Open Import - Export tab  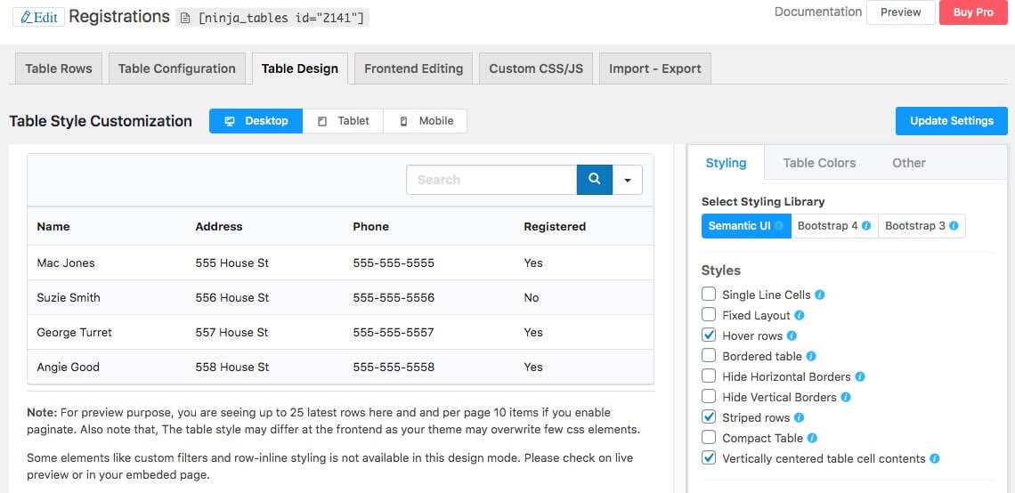pos(655,69)
